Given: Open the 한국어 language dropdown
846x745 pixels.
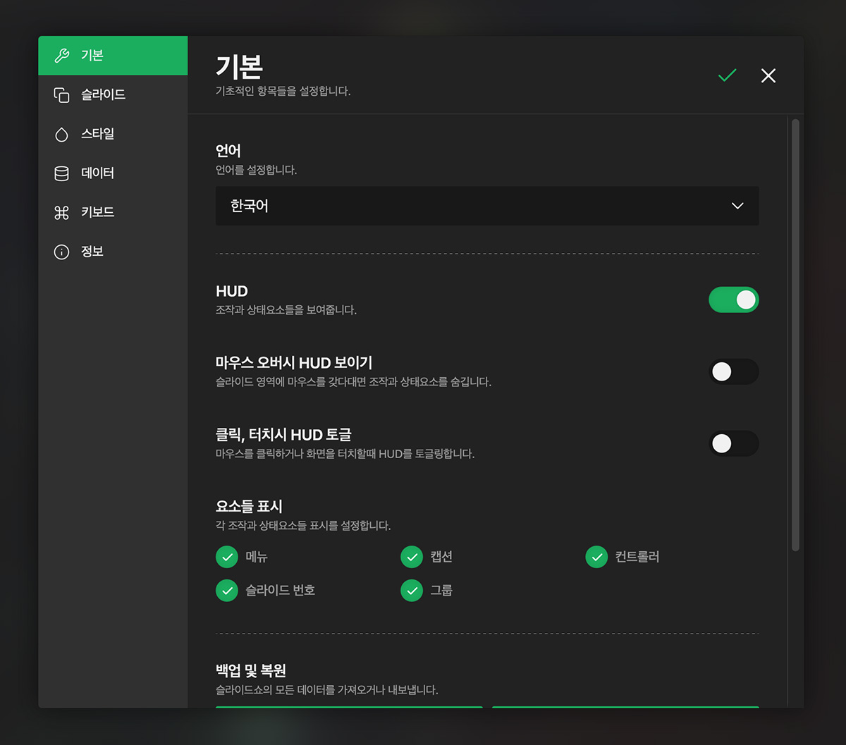Looking at the screenshot, I should click(486, 206).
